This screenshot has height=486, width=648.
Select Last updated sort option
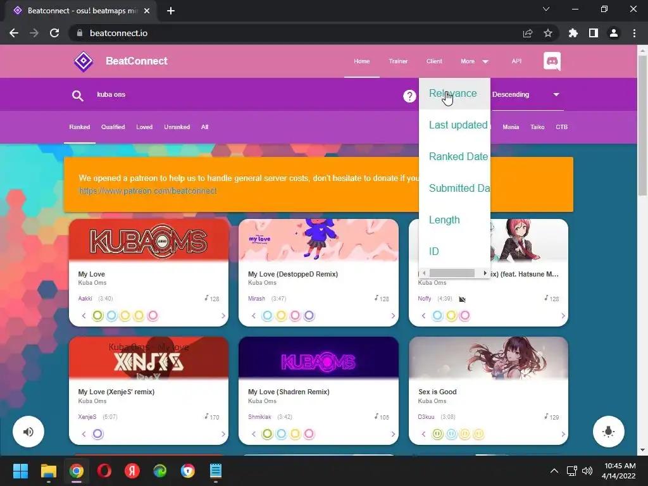[x=454, y=125]
